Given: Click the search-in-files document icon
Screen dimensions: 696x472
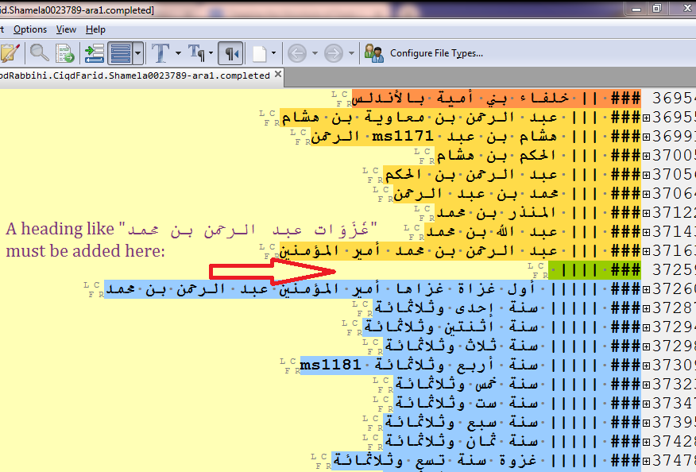Looking at the screenshot, I should (64, 53).
